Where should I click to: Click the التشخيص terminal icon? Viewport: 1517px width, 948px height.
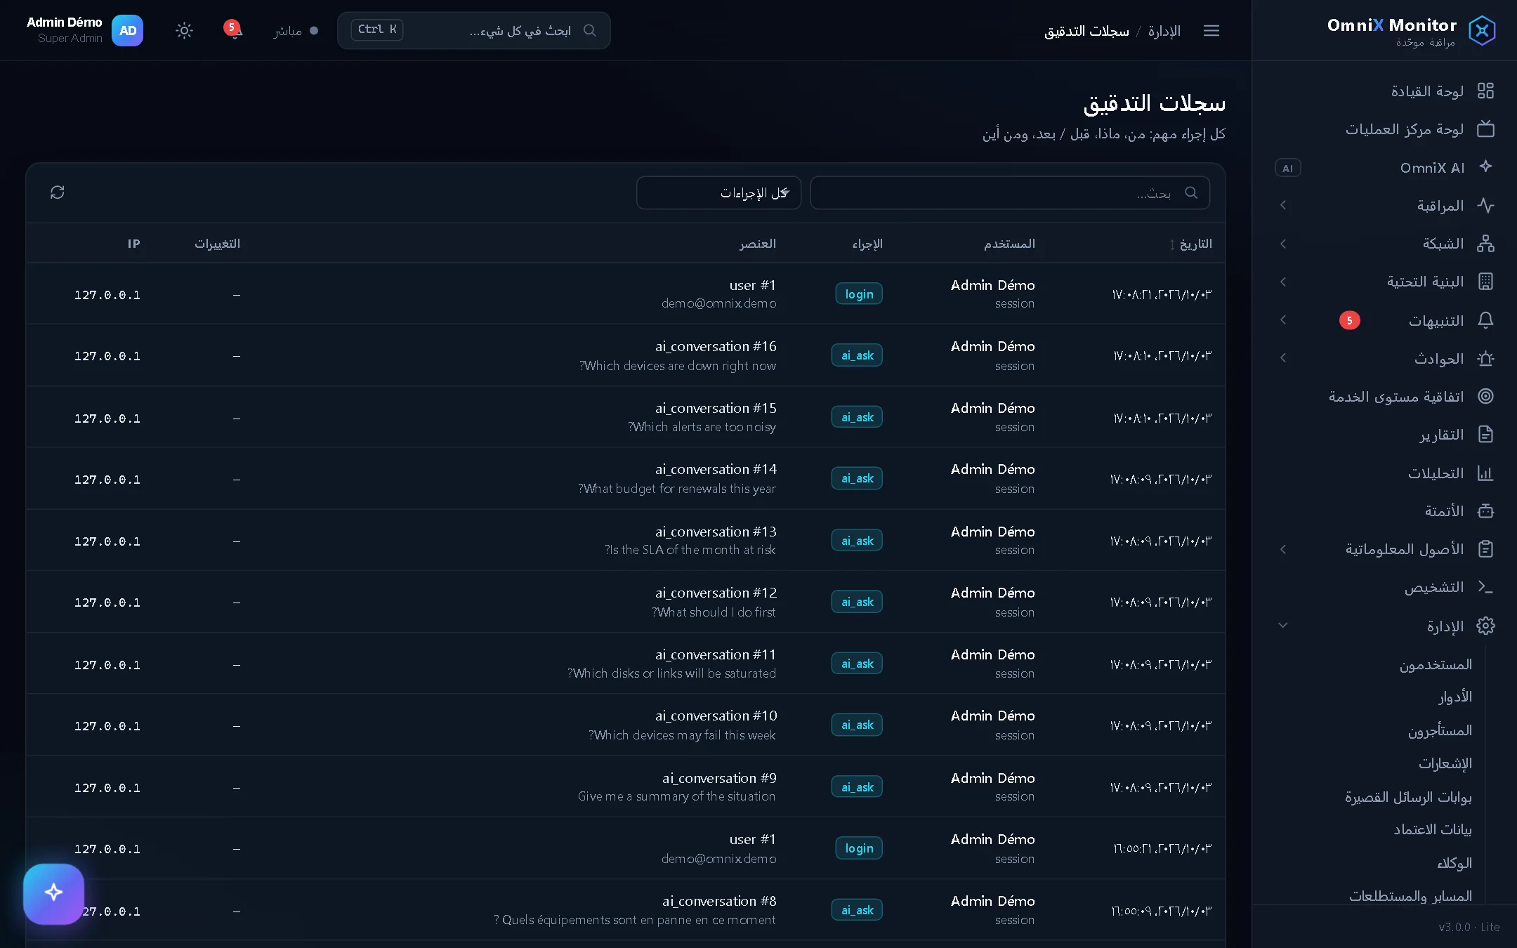(1485, 586)
